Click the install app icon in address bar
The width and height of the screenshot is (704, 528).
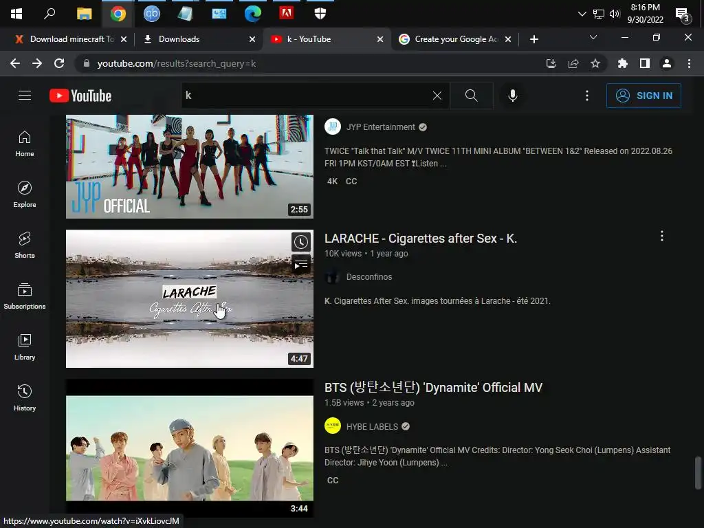point(551,64)
